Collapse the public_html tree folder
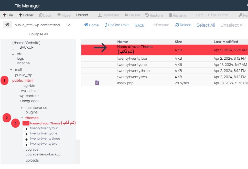 click(11, 81)
